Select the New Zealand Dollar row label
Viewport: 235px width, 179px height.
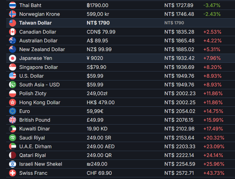(x=42, y=49)
